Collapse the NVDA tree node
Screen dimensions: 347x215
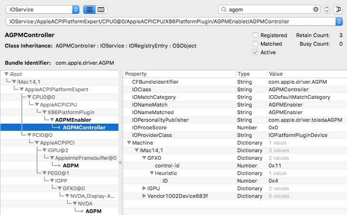pos(75,204)
